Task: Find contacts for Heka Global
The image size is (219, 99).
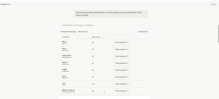Action: click(x=121, y=56)
